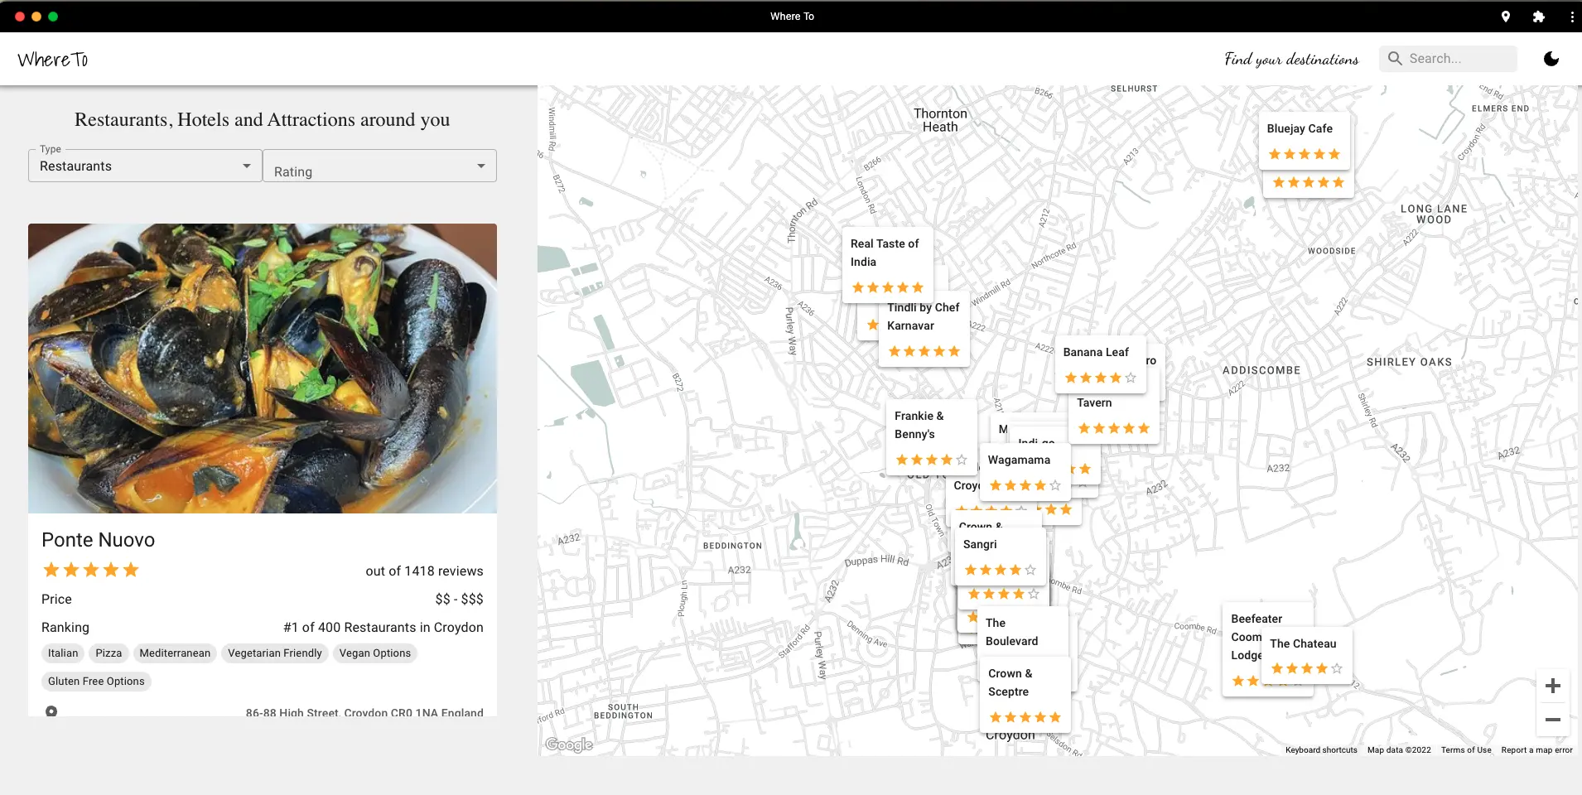This screenshot has width=1582, height=795.
Task: Open The Boulevard map card
Action: 1023,632
